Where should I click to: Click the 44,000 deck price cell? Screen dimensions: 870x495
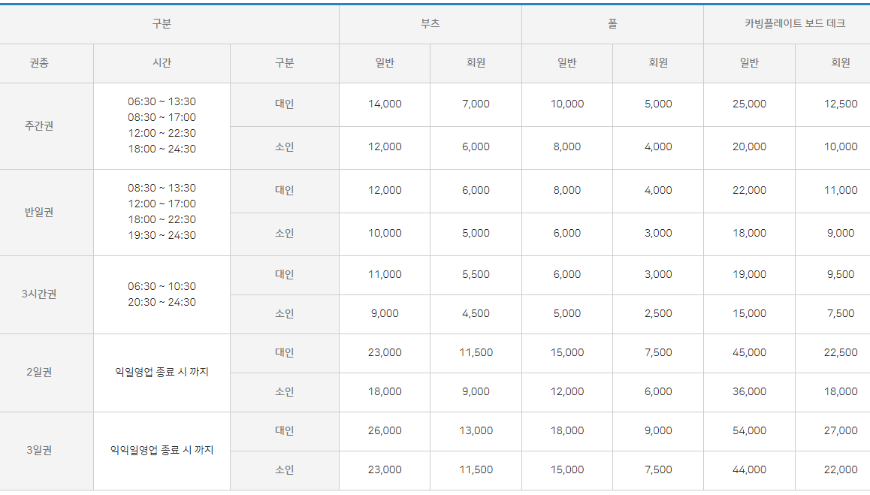tap(749, 470)
